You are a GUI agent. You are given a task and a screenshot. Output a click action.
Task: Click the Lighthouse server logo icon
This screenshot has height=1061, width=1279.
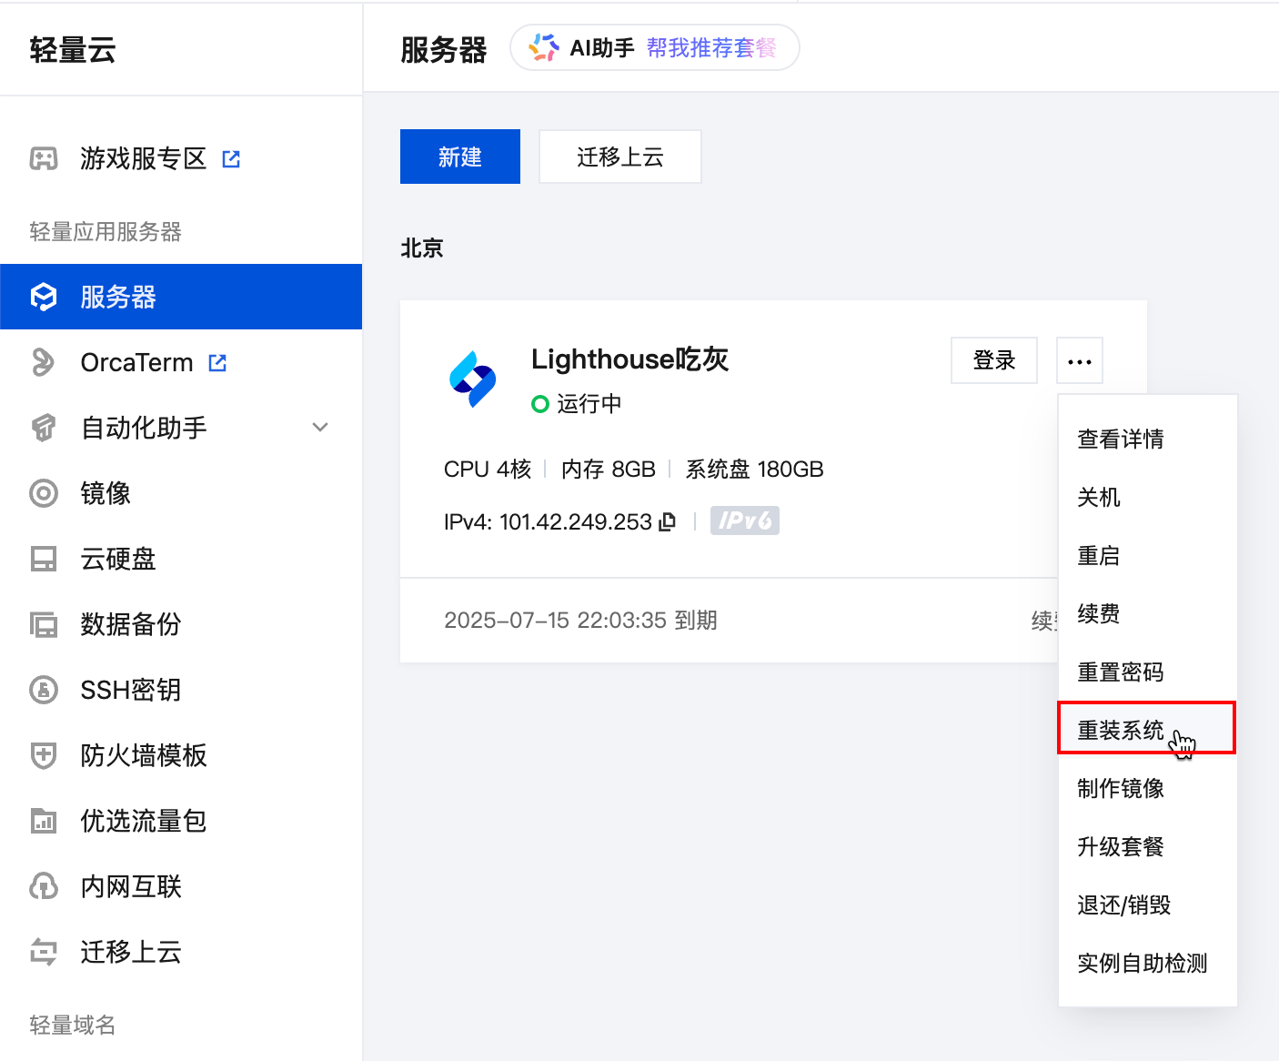(x=473, y=379)
